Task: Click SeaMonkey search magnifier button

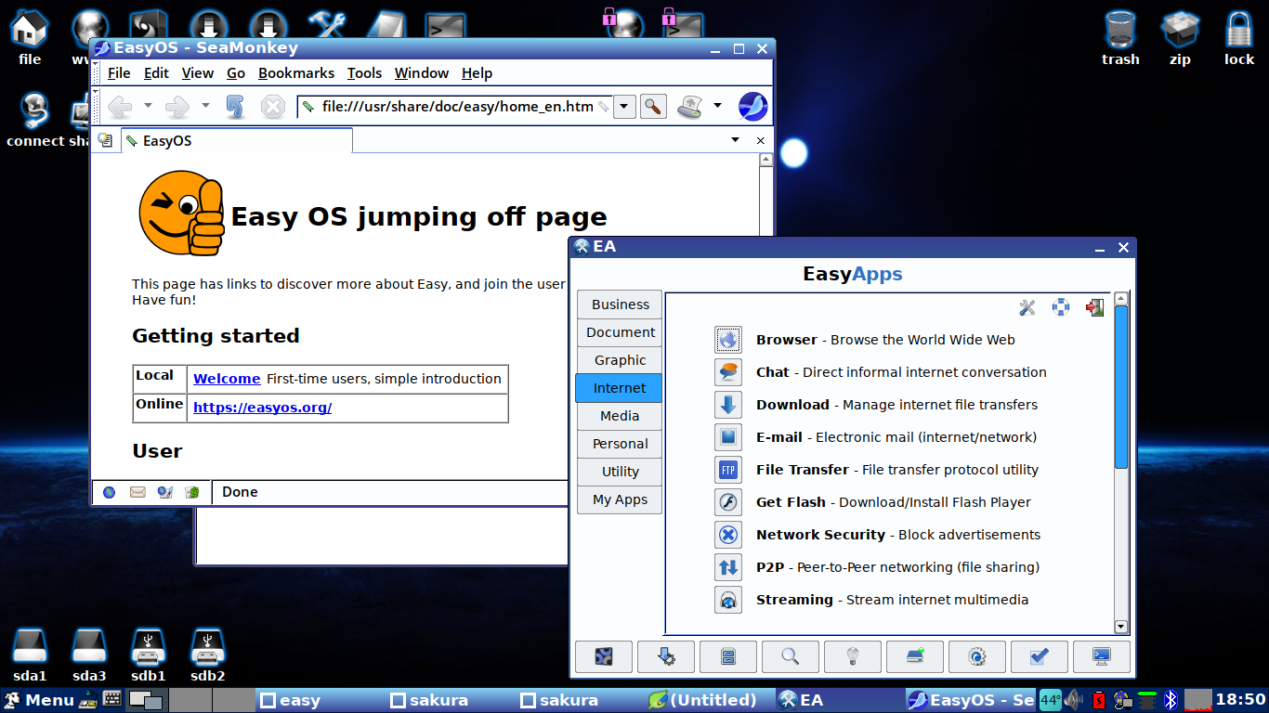Action: (x=654, y=107)
